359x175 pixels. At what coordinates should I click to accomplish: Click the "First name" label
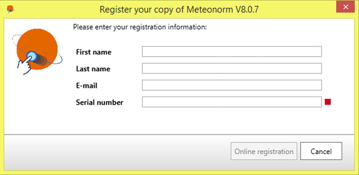click(x=93, y=52)
